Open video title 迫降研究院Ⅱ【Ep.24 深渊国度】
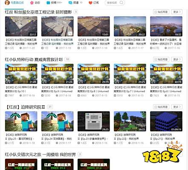188x170 pixels. (x=57, y=136)
